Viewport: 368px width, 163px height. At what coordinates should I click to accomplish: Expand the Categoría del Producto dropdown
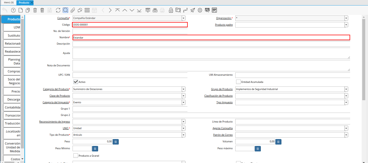(183, 89)
